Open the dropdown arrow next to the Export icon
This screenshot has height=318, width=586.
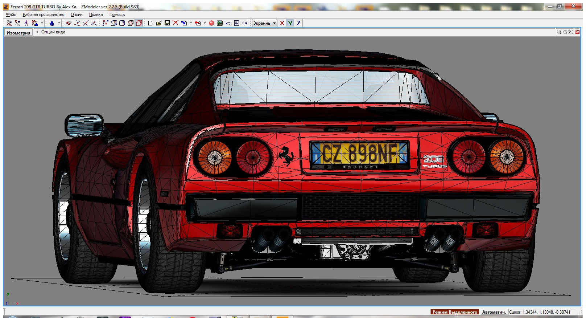(x=205, y=23)
